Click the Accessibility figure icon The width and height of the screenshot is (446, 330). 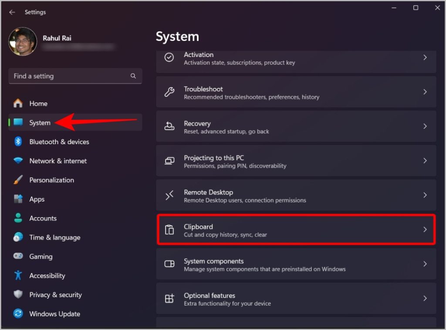pyautogui.click(x=18, y=275)
